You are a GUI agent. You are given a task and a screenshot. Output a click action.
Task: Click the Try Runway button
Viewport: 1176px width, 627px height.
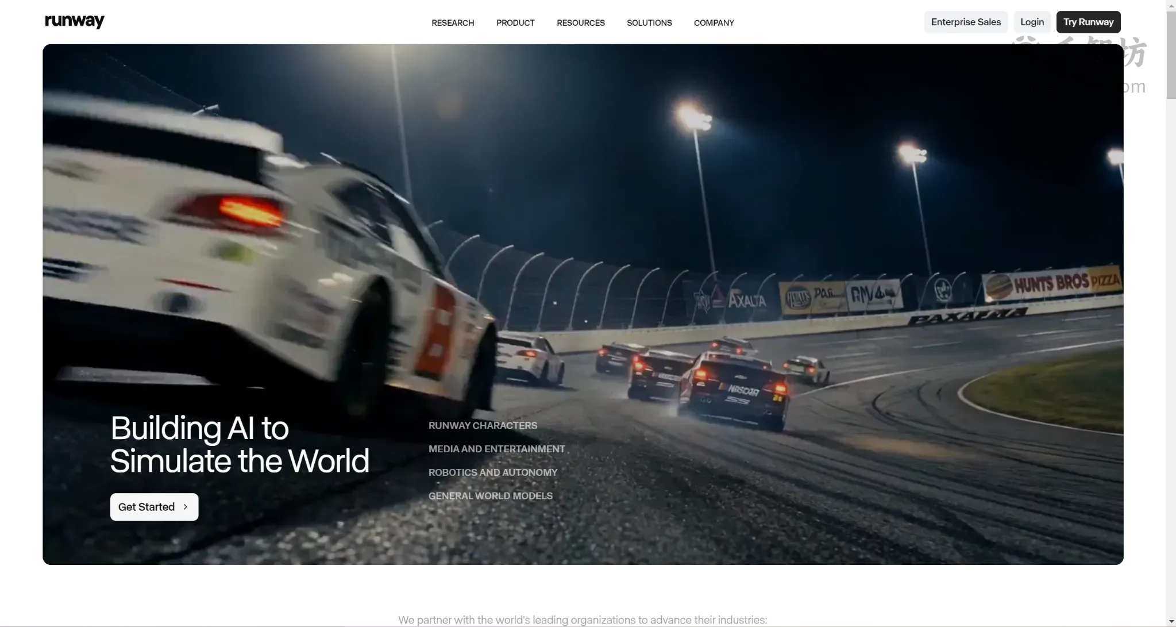pyautogui.click(x=1088, y=22)
